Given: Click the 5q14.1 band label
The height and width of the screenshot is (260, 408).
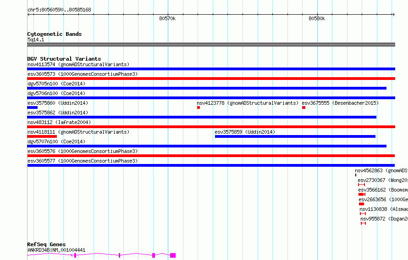Looking at the screenshot, I should pos(36,40).
